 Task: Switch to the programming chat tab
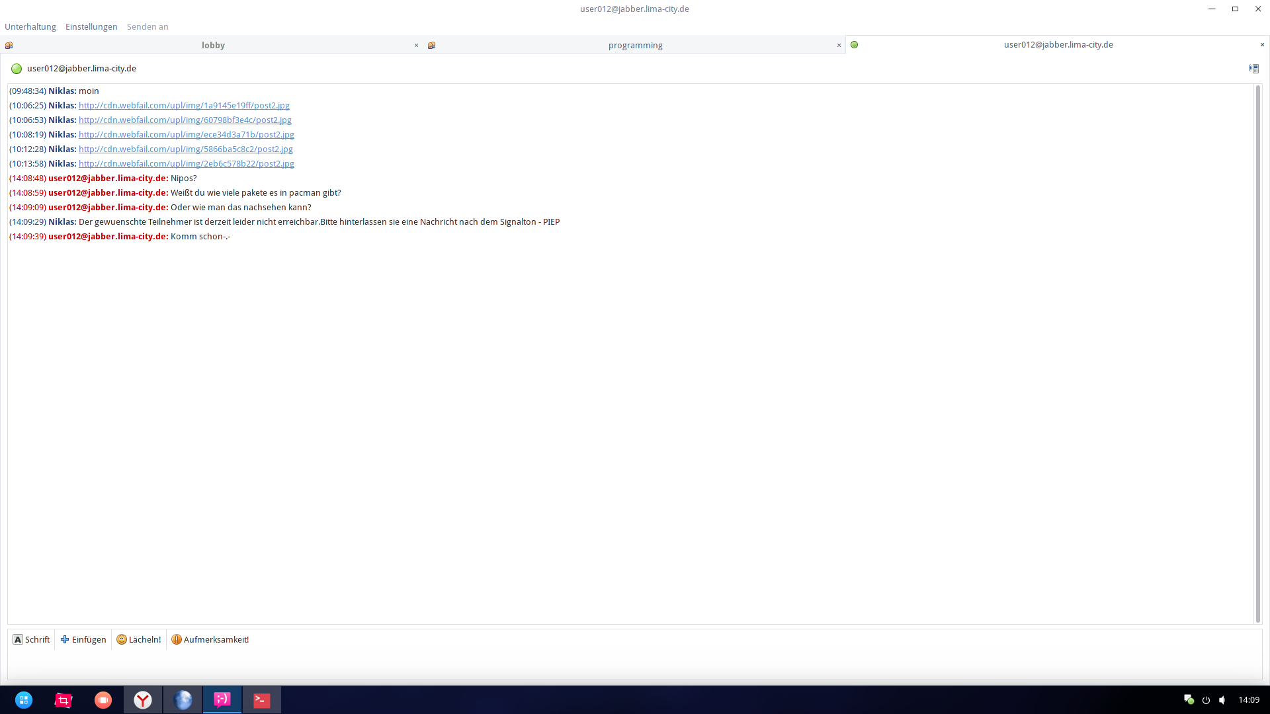pos(635,45)
